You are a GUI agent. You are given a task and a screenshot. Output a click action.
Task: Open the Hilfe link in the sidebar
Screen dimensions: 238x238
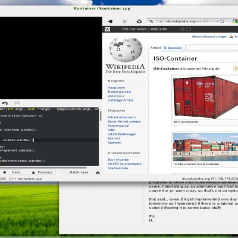tap(111, 130)
